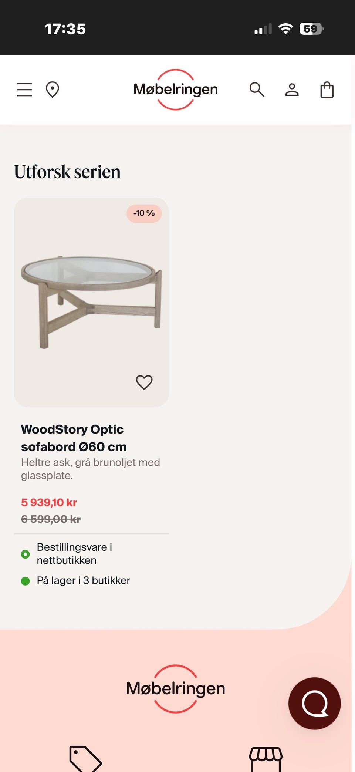Tap the crossed-out original price 6 599,00 kr
This screenshot has height=772, width=355.
click(51, 519)
